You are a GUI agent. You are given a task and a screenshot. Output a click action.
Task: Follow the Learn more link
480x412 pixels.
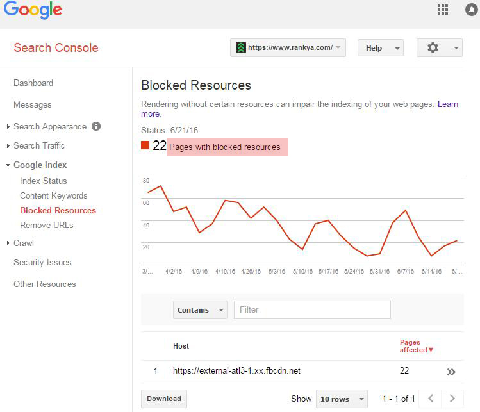pyautogui.click(x=447, y=104)
